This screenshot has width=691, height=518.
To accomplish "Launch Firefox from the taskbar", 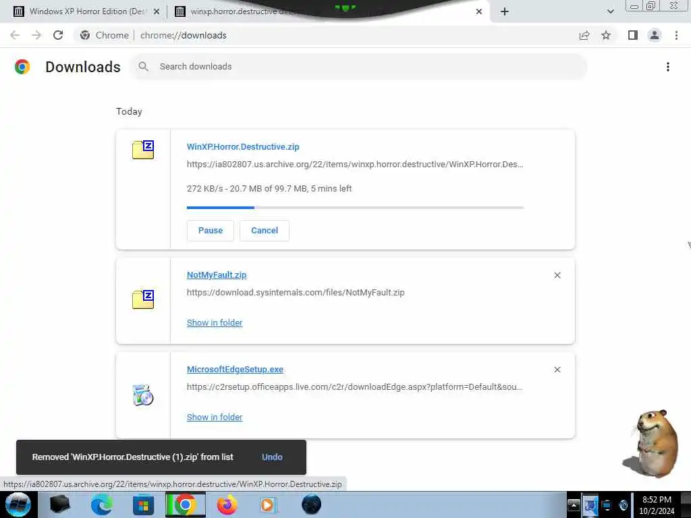I will pos(227,505).
